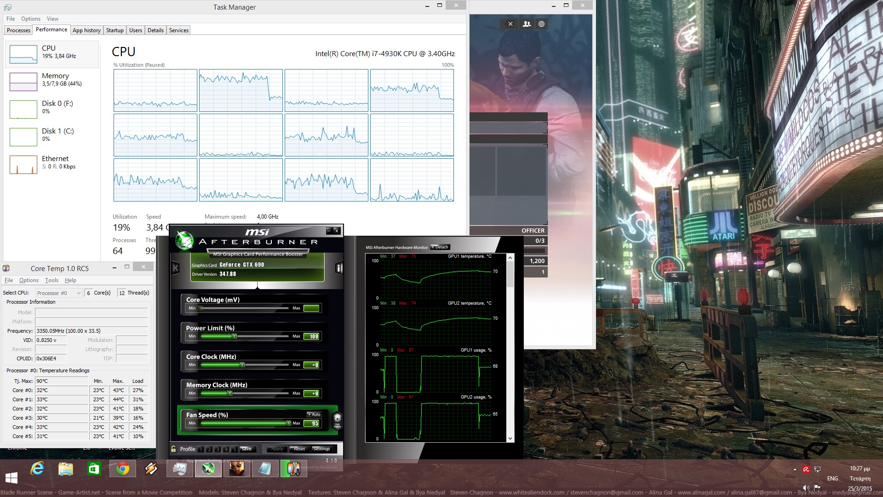Click the Afterburner info i button
This screenshot has width=883, height=497.
coord(339,268)
